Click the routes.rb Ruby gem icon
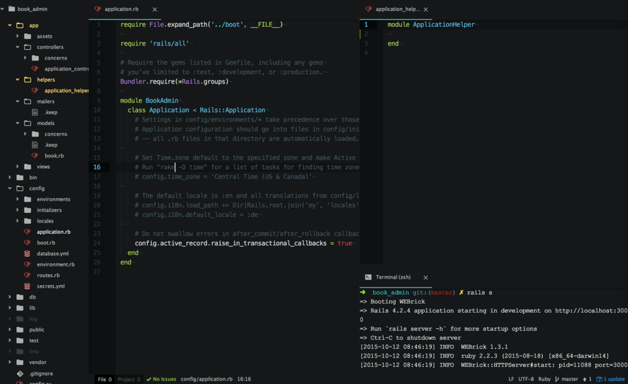 tap(27, 275)
